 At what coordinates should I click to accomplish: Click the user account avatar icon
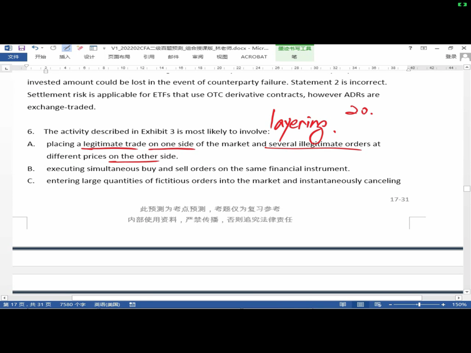(x=465, y=57)
